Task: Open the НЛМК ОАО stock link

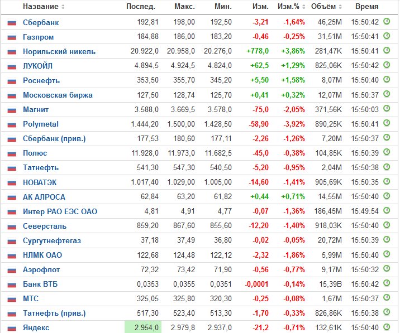Action: click(x=42, y=255)
